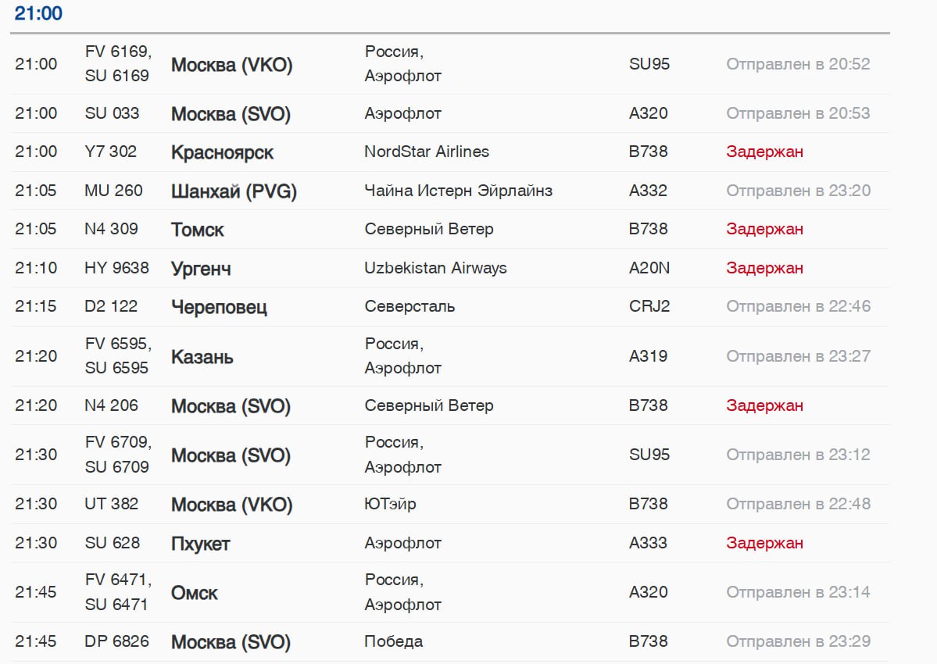937x664 pixels.
Task: Select flight number HY 9638
Action: pyautogui.click(x=116, y=268)
